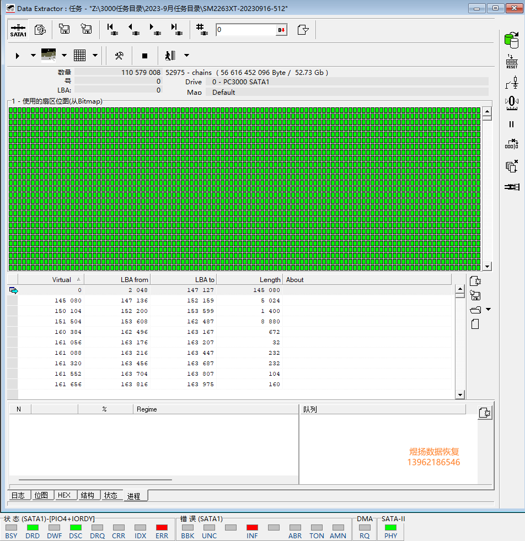Click the connector cable sidebar icon
Image resolution: width=525 pixels, height=541 pixels.
(512, 187)
